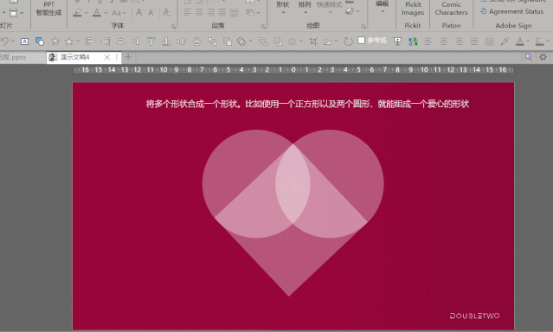Viewport: 553px width, 332px height.
Task: Align selected objects right
Action: click(106, 41)
